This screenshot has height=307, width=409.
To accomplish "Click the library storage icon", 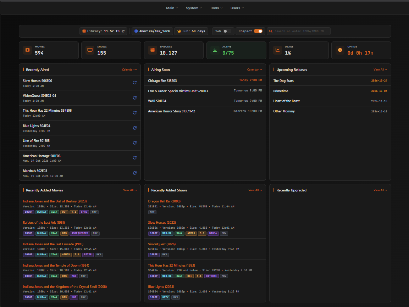I will click(84, 31).
